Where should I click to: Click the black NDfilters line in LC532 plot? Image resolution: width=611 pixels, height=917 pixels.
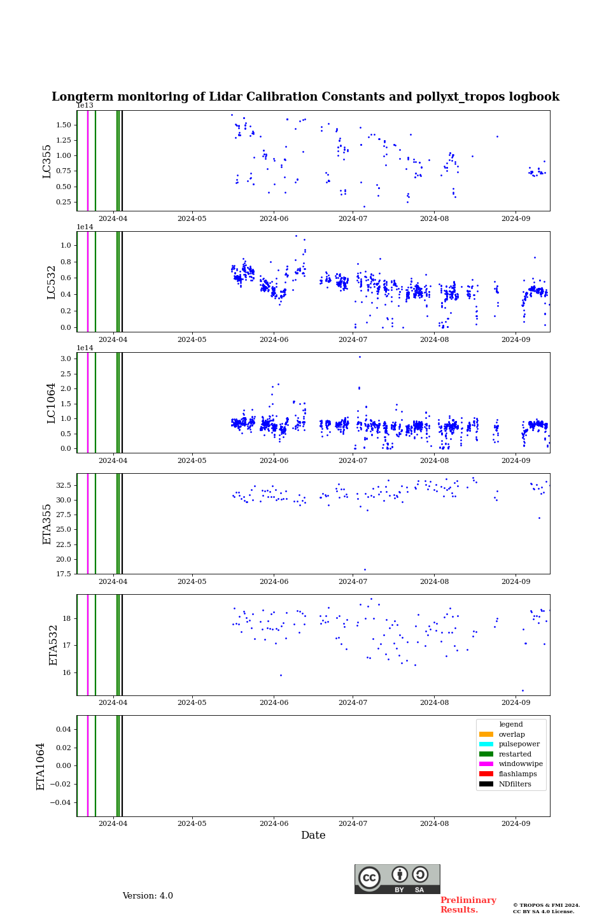122,281
